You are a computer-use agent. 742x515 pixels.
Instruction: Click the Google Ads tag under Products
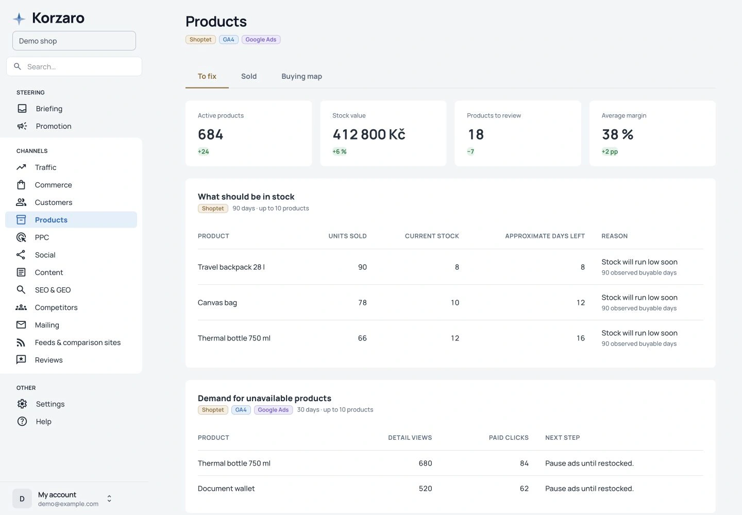coord(261,40)
